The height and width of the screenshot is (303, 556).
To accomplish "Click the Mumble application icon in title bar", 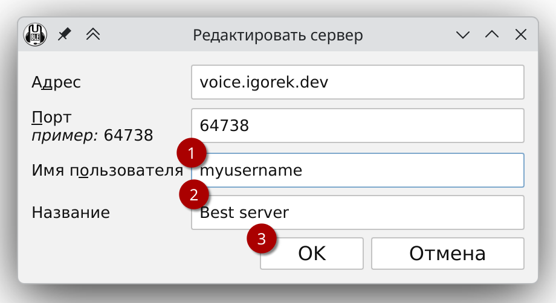I will pyautogui.click(x=35, y=34).
